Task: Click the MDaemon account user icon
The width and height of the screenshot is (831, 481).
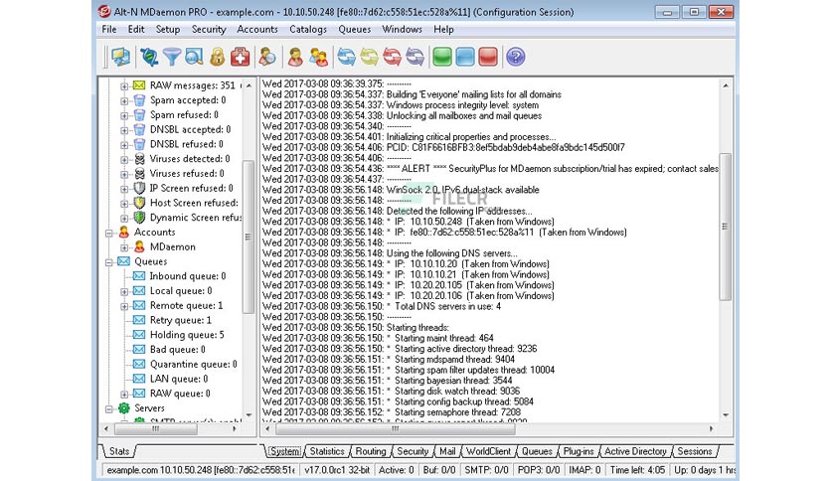Action: pyautogui.click(x=139, y=246)
